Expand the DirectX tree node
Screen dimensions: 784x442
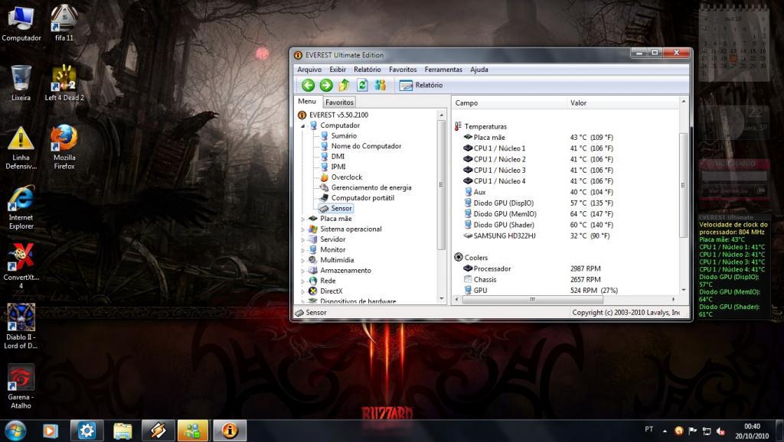point(302,291)
